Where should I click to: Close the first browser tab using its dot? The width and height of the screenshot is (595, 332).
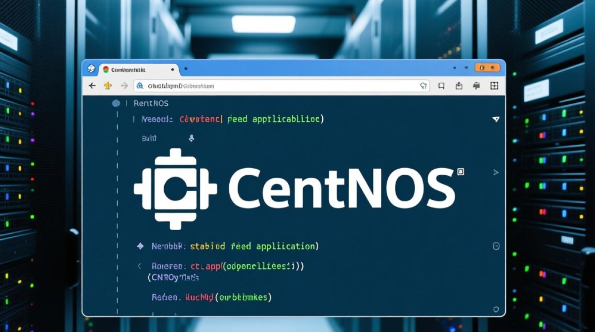coord(172,70)
